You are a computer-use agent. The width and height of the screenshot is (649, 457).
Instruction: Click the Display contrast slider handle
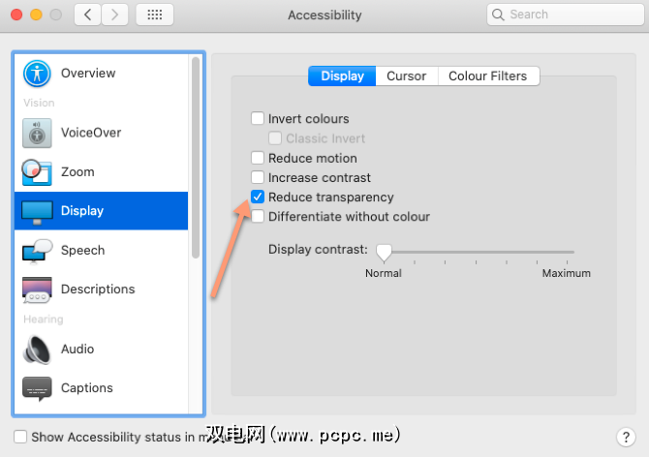click(384, 252)
